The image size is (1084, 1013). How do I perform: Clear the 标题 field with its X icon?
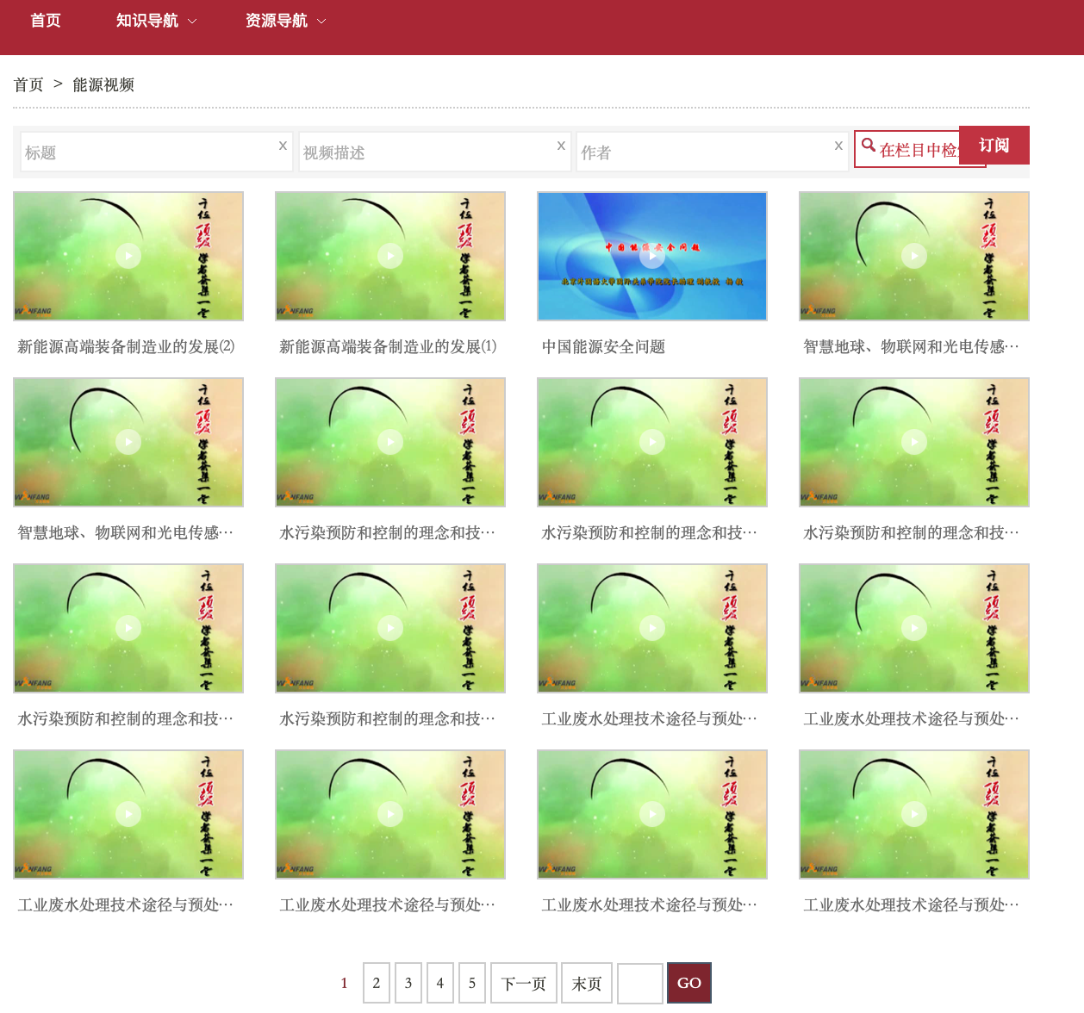pyautogui.click(x=283, y=146)
